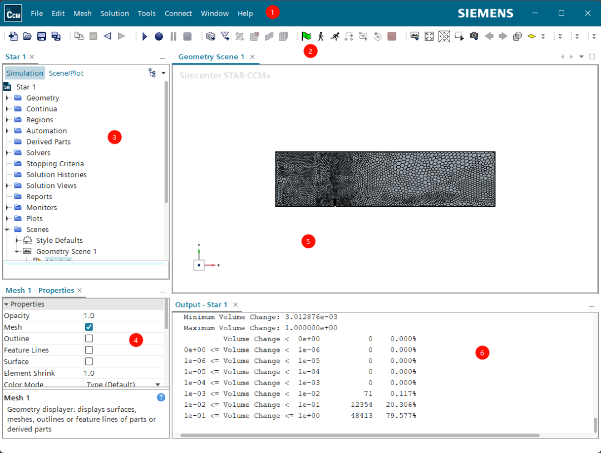Screen dimensions: 601x453
Task: Click the camera screenshot icon in toolbar
Action: pos(474,36)
